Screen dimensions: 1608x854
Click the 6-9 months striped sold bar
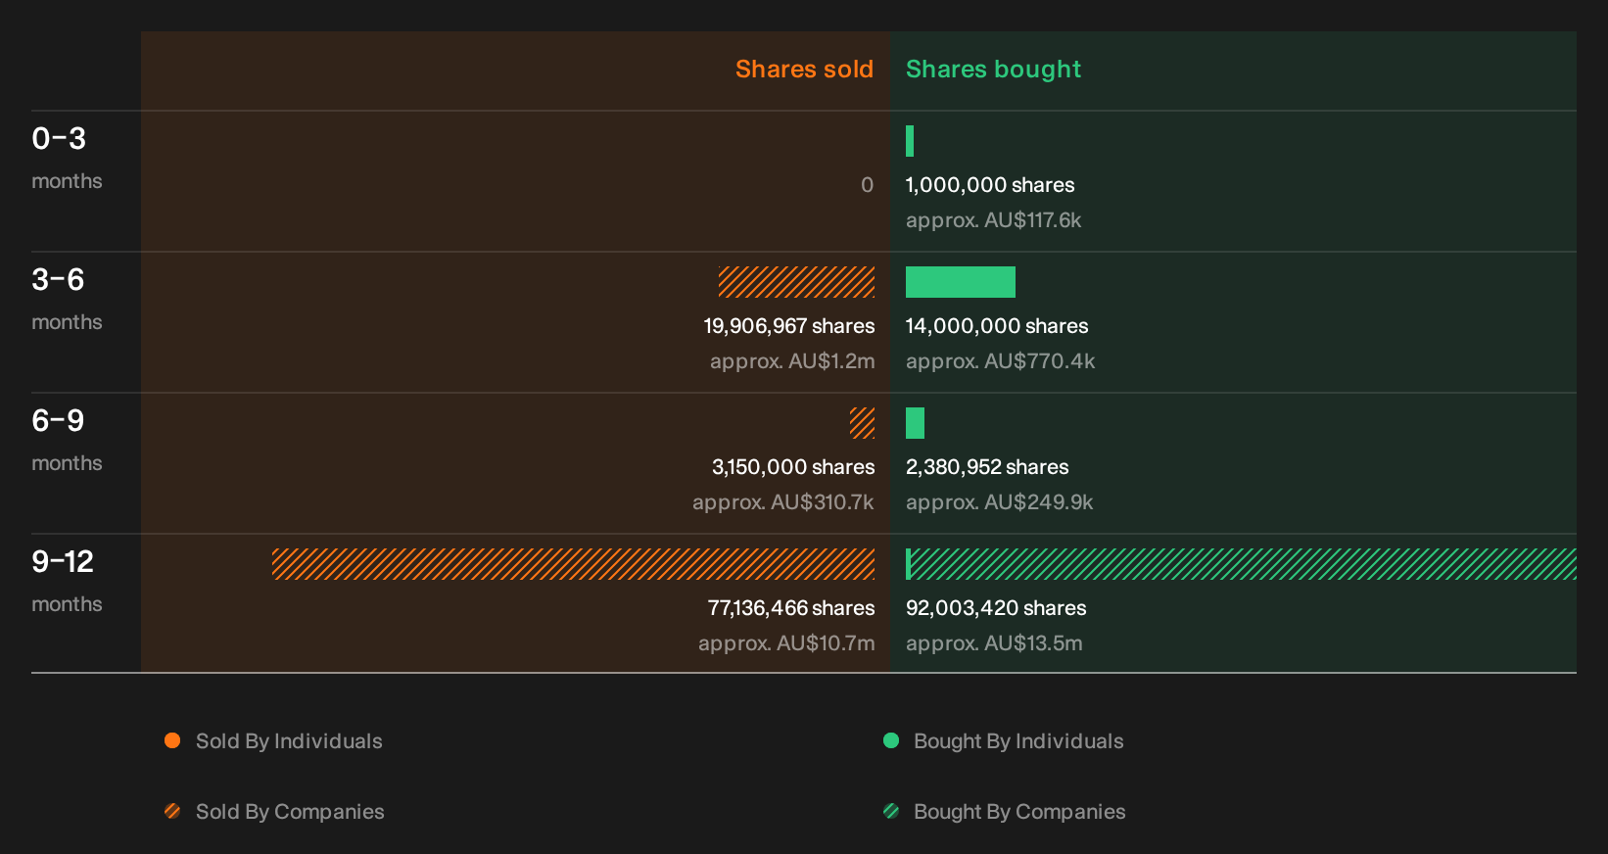[x=862, y=423]
